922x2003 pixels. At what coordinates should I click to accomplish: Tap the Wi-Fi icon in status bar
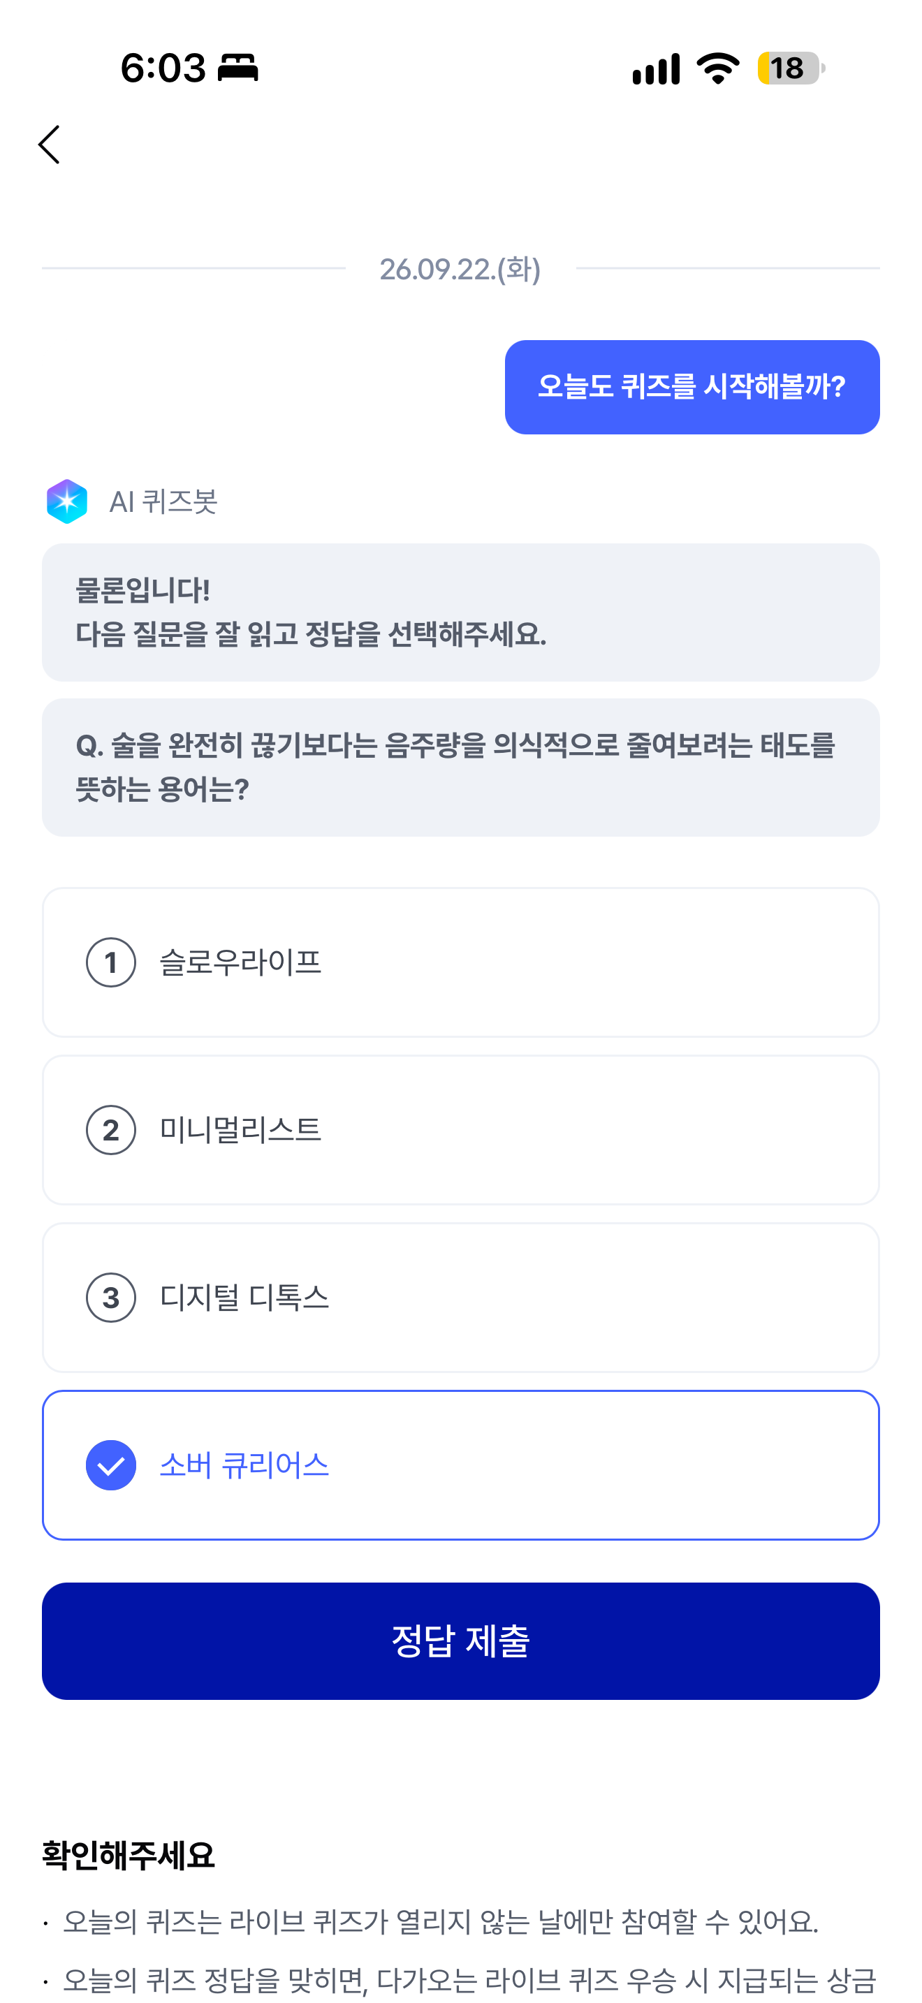pos(717,68)
